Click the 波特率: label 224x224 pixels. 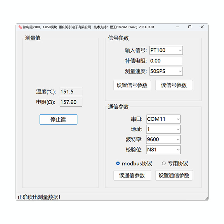(x=134, y=139)
